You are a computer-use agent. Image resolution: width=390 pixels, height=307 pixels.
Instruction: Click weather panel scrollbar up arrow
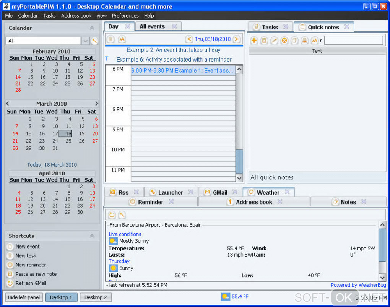[x=382, y=225]
